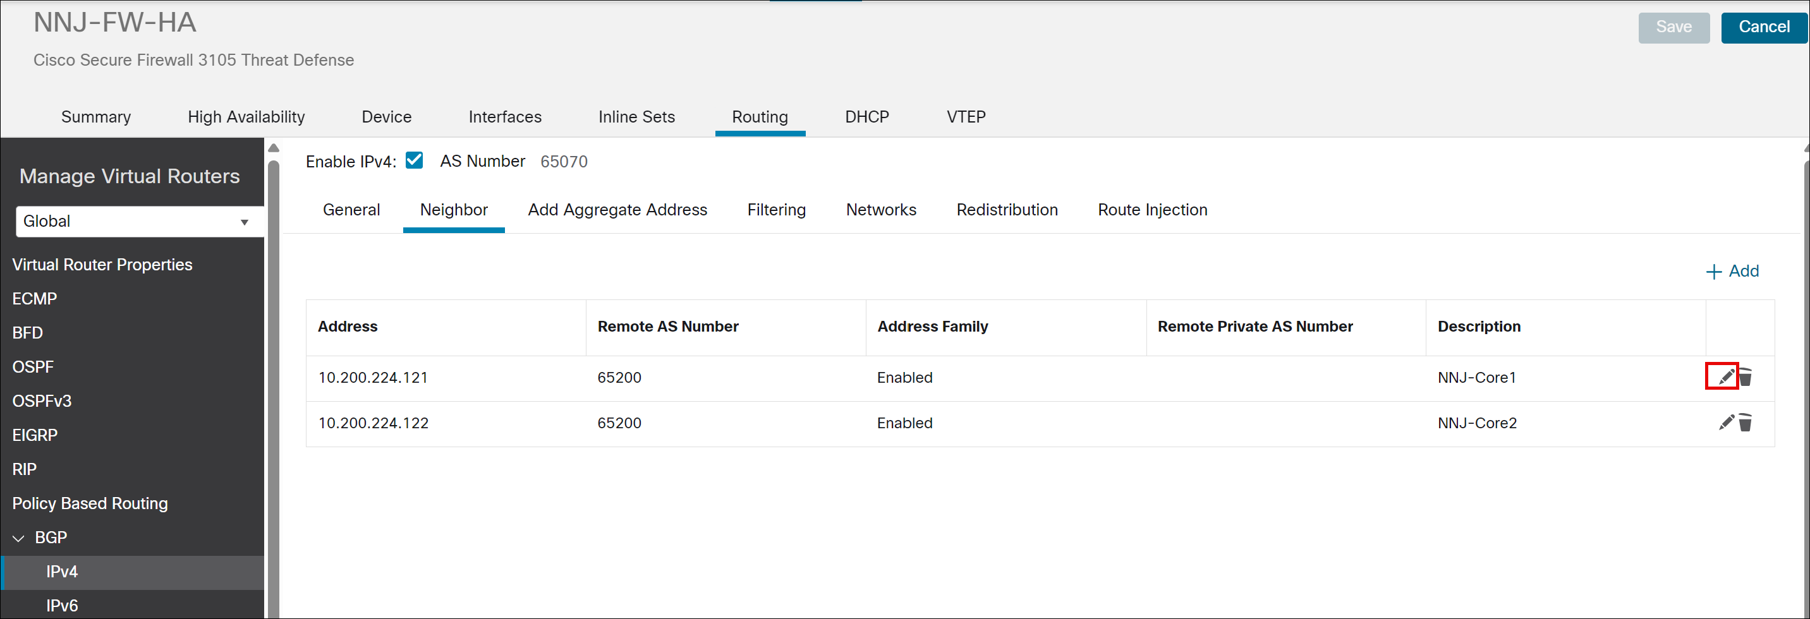Open the High Availability tab
This screenshot has width=1810, height=619.
point(246,117)
